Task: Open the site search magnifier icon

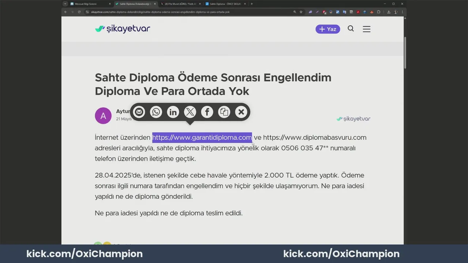Action: (351, 29)
